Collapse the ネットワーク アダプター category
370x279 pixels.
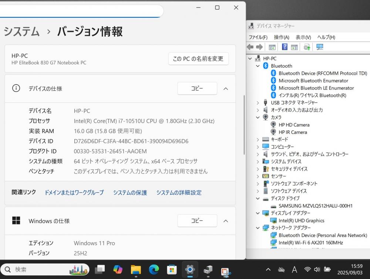[x=258, y=228]
